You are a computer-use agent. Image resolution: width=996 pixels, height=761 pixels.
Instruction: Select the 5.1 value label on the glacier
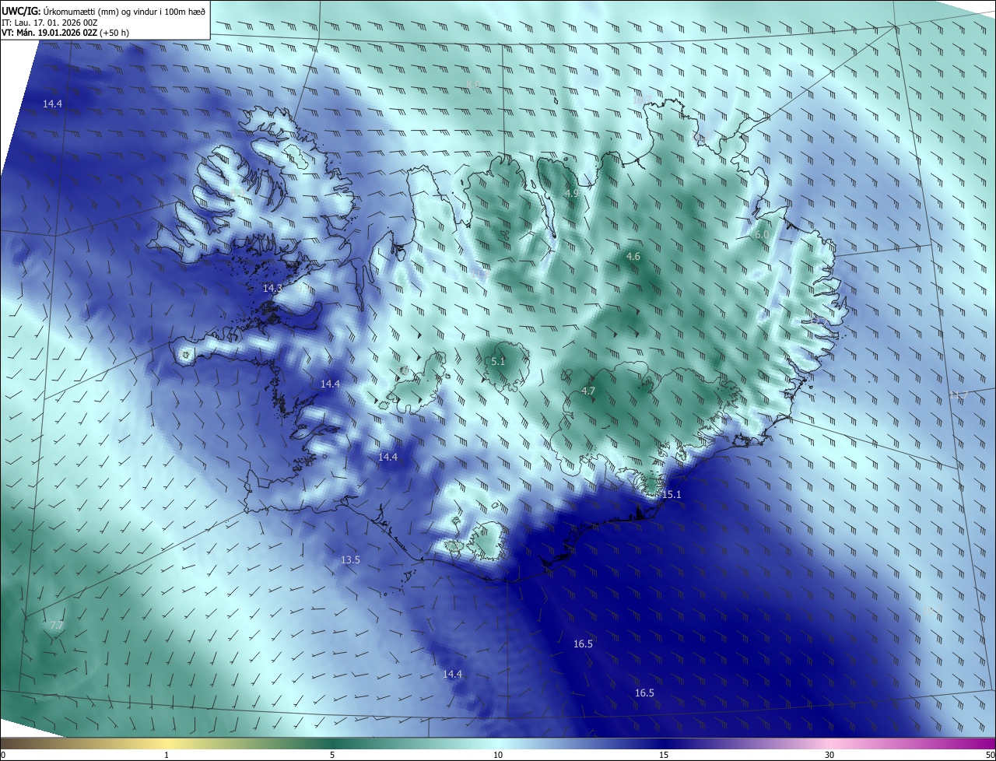[498, 361]
